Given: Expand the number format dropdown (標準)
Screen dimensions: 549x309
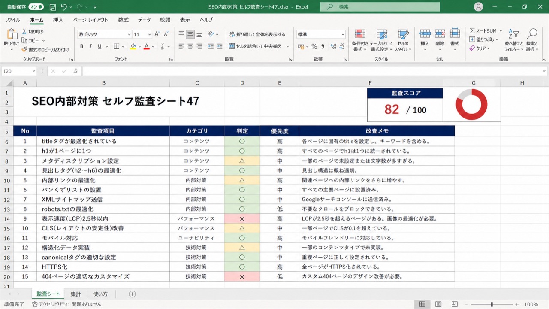Looking at the screenshot, I should tap(343, 34).
